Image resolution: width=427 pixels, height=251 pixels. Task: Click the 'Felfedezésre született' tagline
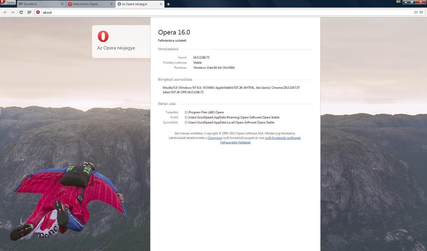click(172, 41)
